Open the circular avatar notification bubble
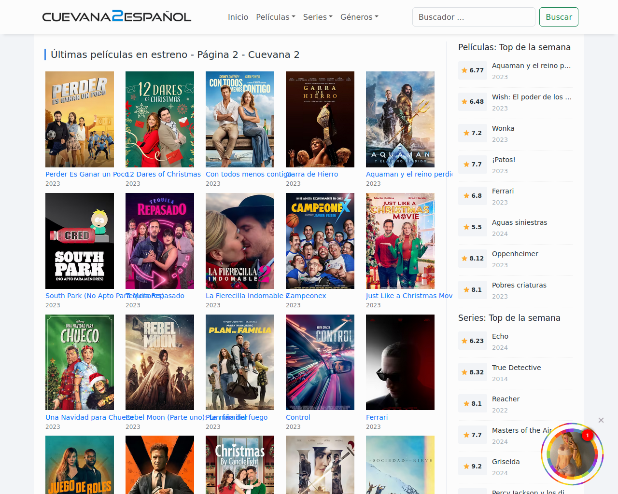This screenshot has height=494, width=618. tap(572, 454)
